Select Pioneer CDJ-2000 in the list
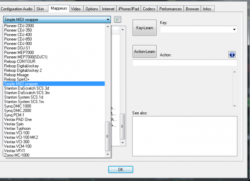Image resolution: width=250 pixels, height=181 pixels. (x=54, y=26)
